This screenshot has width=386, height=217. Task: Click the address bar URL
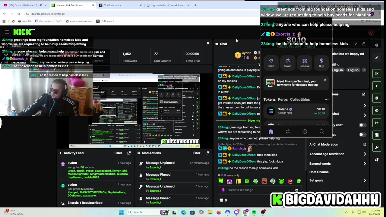point(48,14)
